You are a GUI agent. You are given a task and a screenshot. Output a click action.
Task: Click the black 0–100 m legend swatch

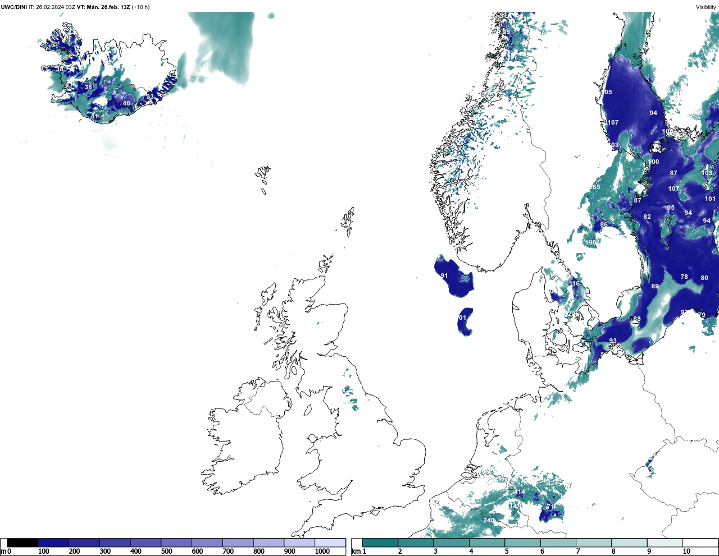coord(22,543)
